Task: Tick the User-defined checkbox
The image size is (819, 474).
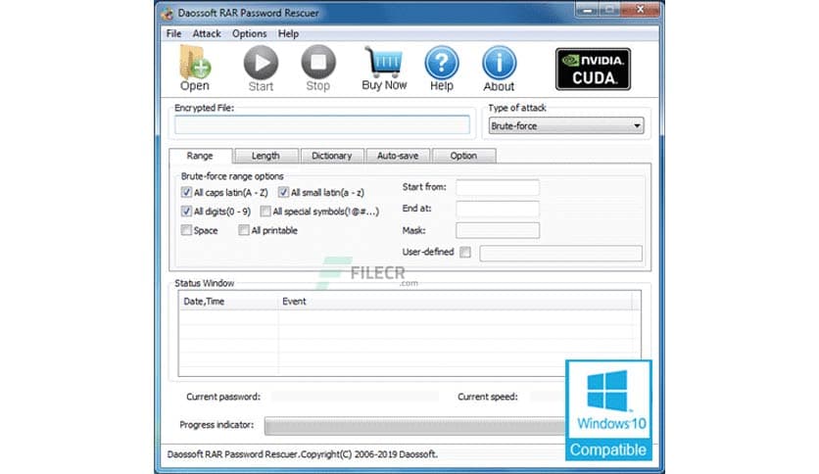Action: tap(465, 252)
